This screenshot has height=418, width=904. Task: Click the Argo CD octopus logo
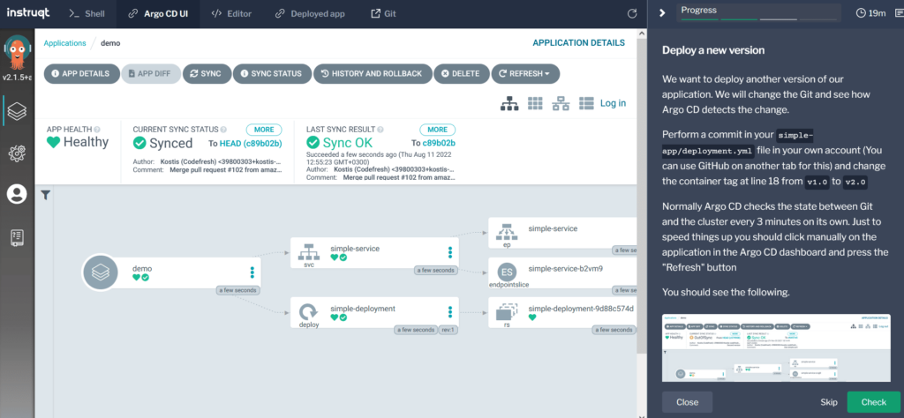point(17,53)
